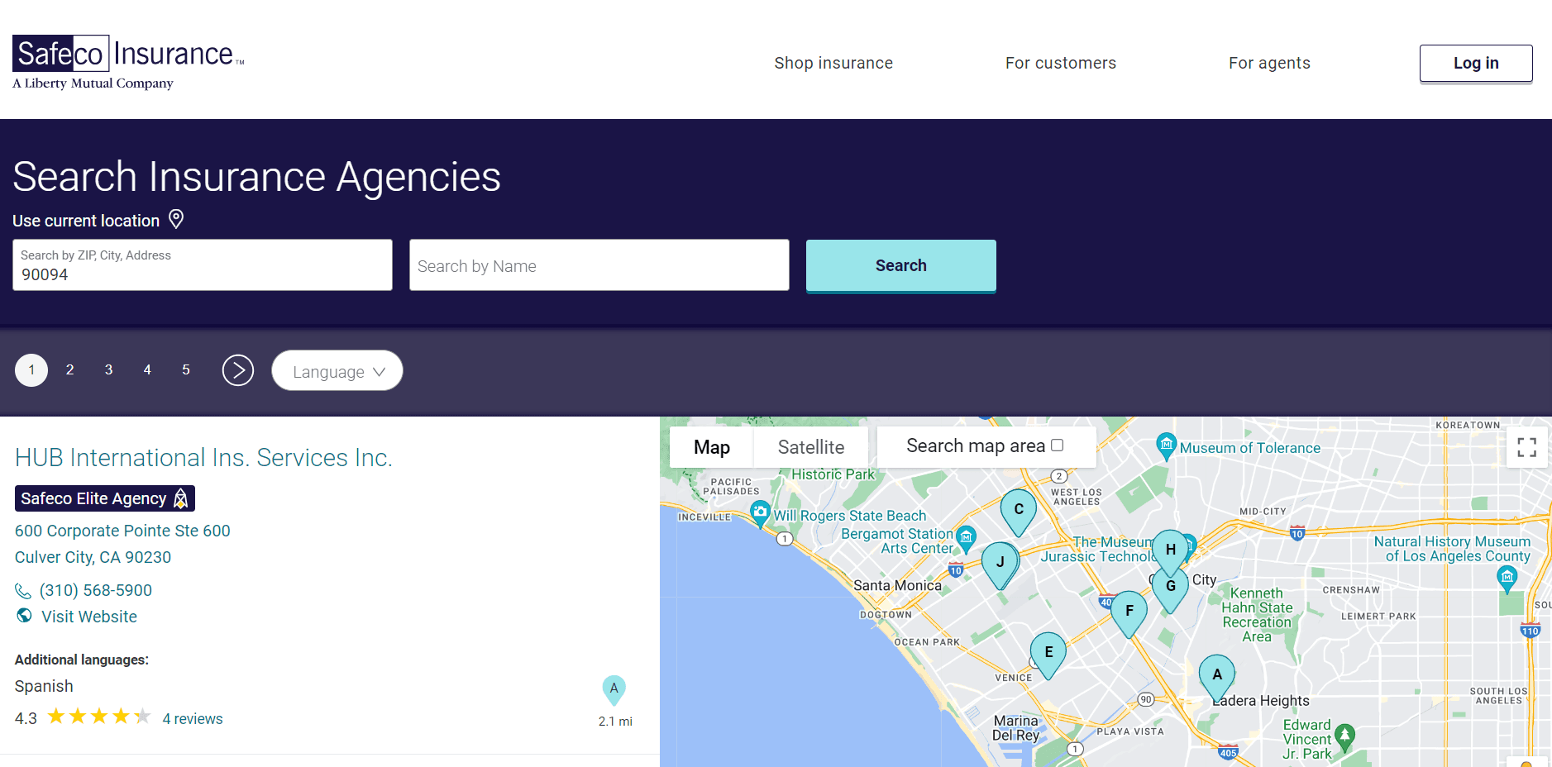
Task: Click the phone icon next to (310) 568-5900
Action: tap(23, 590)
